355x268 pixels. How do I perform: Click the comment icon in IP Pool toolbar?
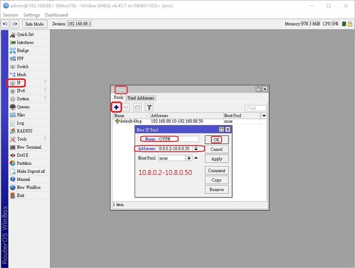(x=138, y=107)
